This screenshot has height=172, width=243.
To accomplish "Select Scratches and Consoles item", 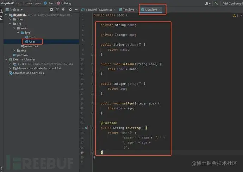I will [x=26, y=73].
